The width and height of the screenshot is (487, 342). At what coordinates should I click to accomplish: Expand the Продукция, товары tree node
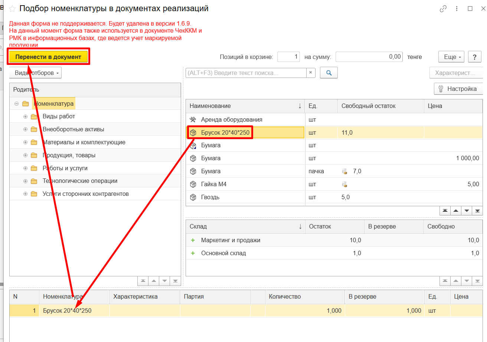[26, 155]
